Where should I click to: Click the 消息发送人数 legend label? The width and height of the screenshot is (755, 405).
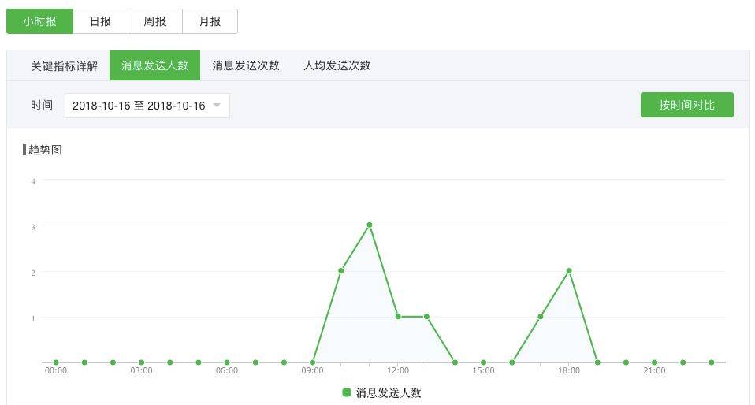(x=389, y=392)
